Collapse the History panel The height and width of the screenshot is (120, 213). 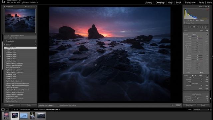(5, 45)
